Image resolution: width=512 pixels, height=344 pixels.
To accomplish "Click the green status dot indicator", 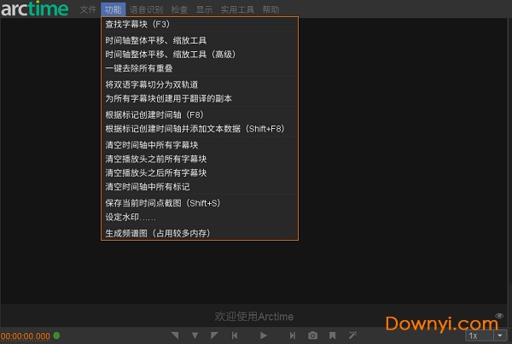I will 56,335.
